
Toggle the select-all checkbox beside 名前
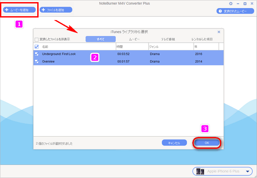[x=36, y=47]
